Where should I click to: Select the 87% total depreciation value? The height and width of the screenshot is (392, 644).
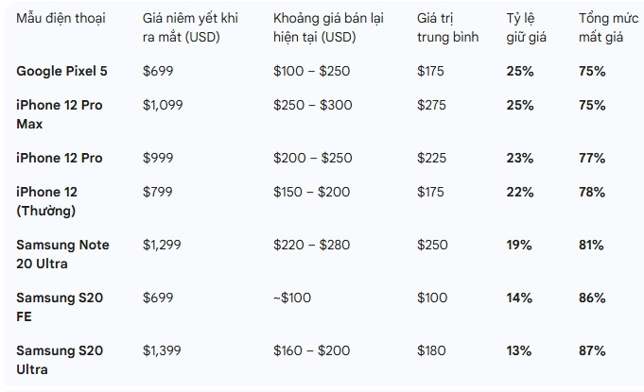592,350
